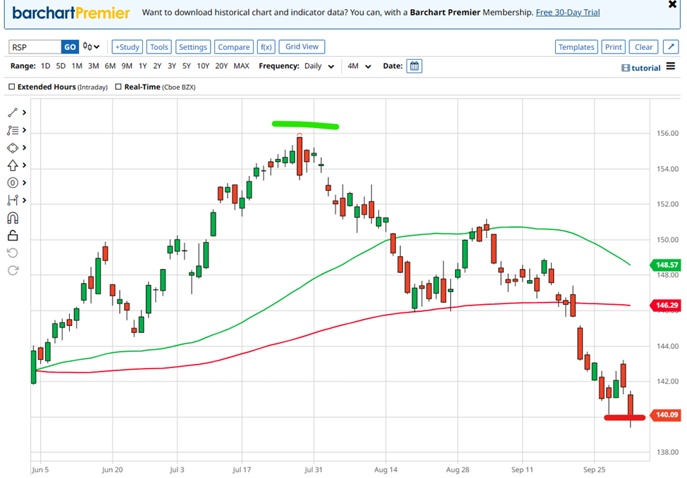Screen dimensions: 687x478
Task: Start the Free 30-Day Trial
Action: point(567,12)
